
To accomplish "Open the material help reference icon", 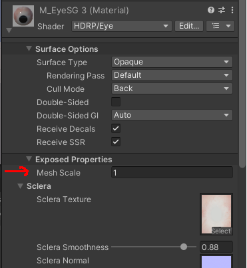I will coord(211,10).
